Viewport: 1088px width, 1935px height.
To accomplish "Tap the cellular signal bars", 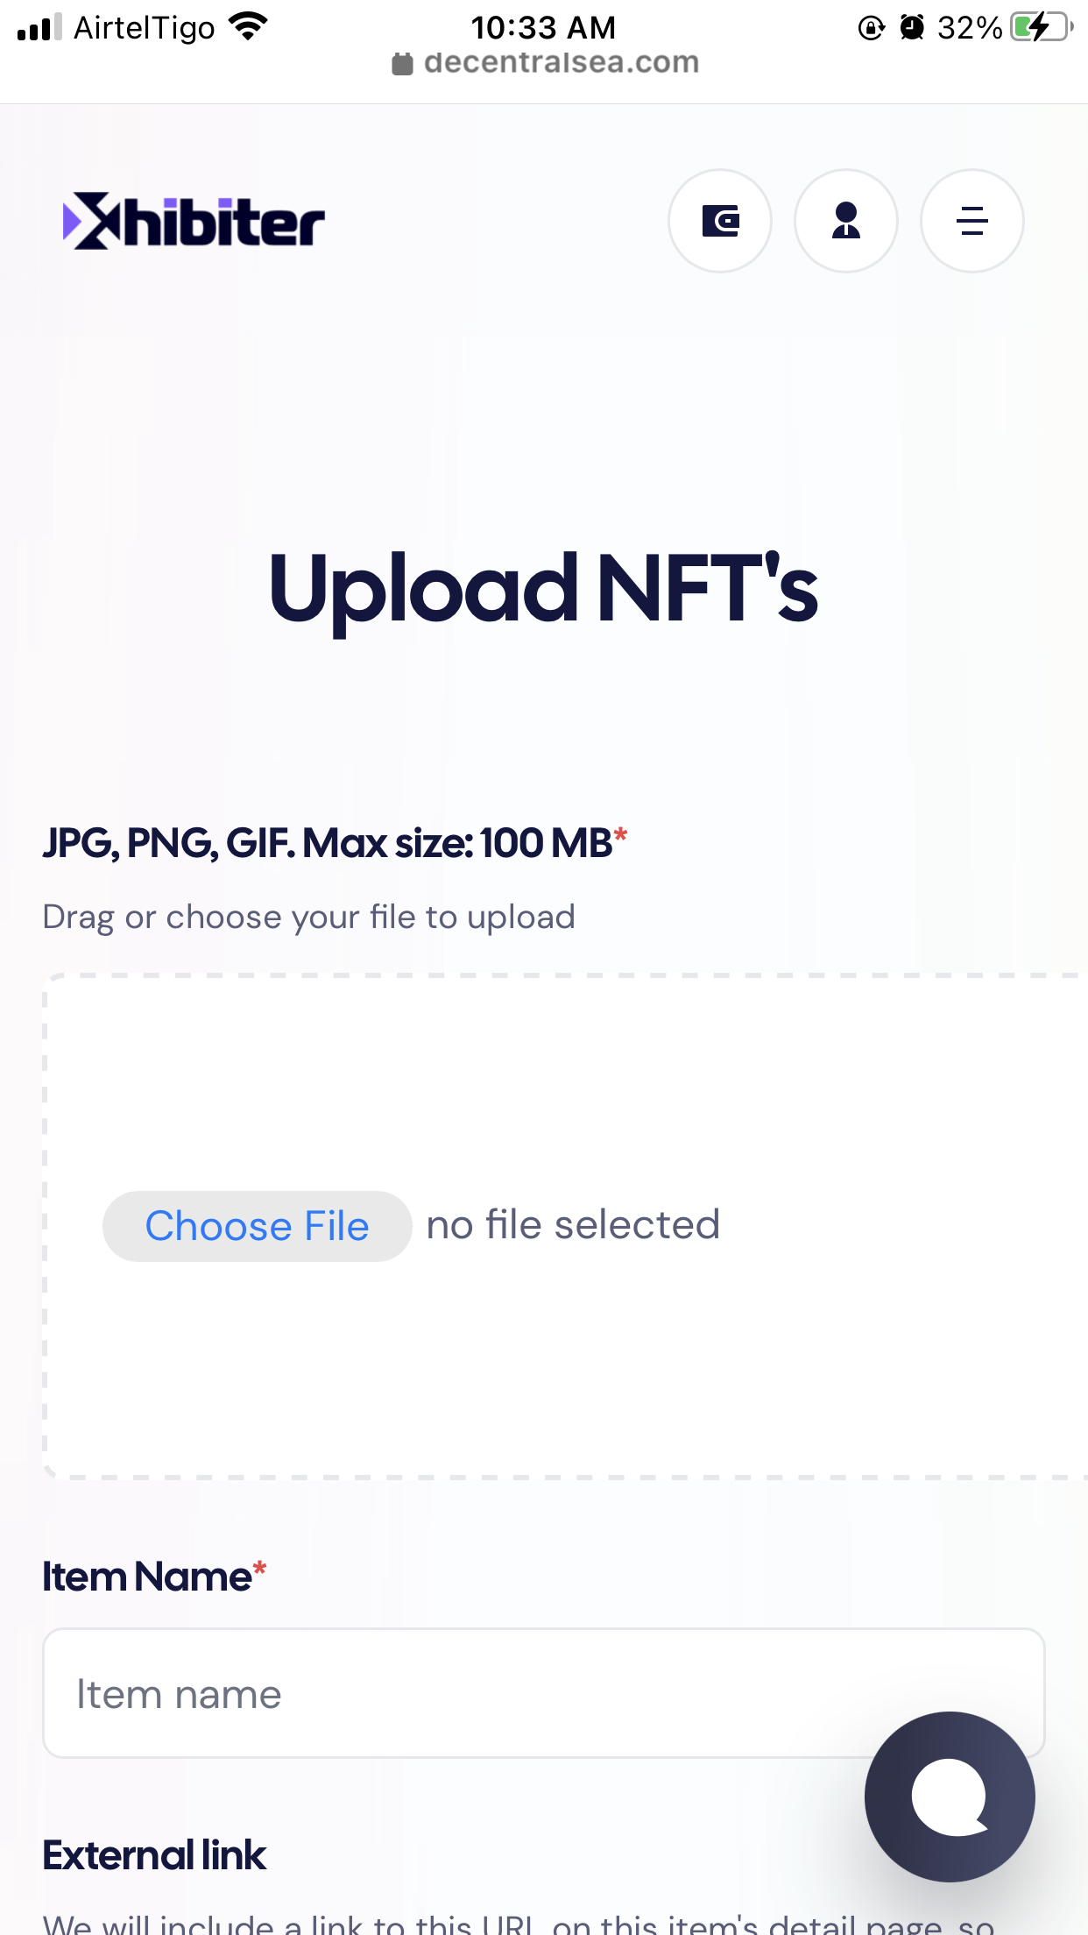I will coord(39,27).
